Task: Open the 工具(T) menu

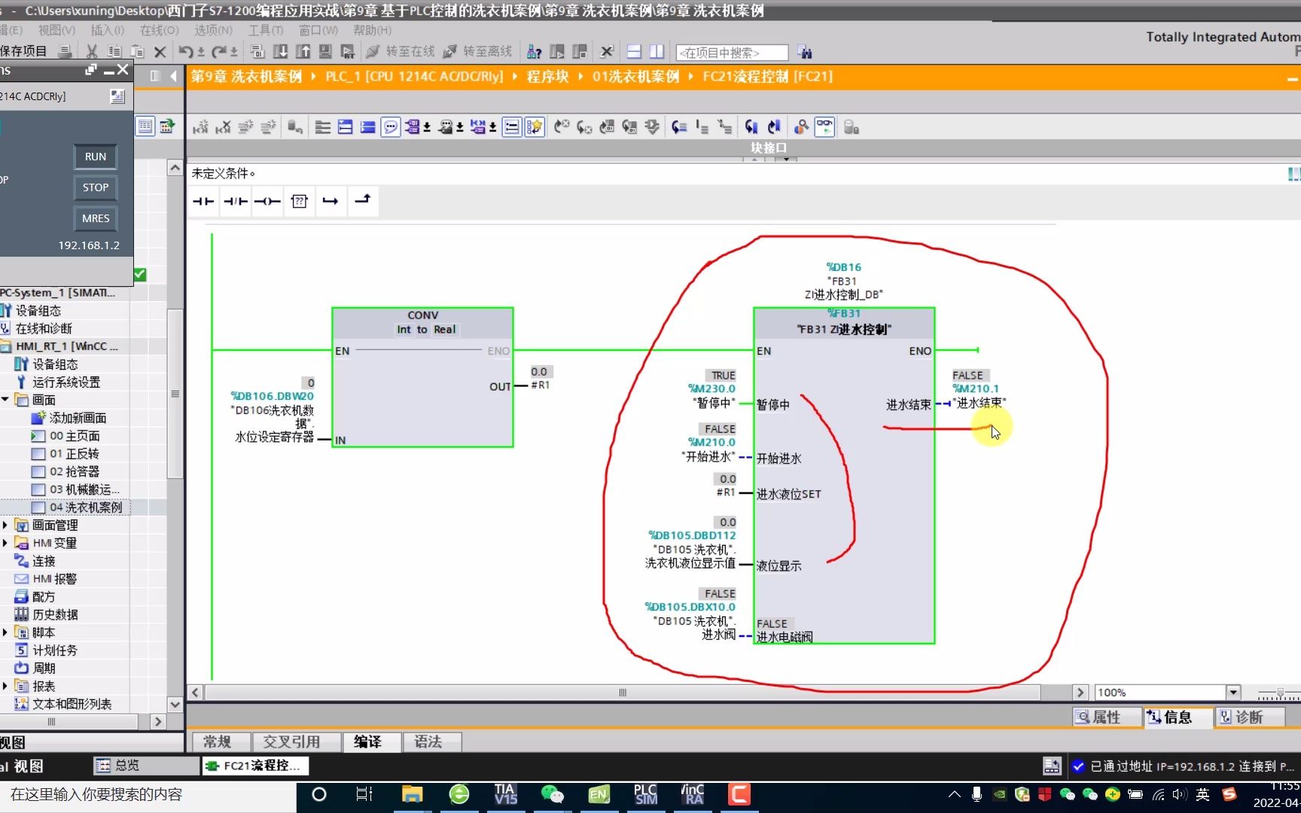Action: [266, 30]
